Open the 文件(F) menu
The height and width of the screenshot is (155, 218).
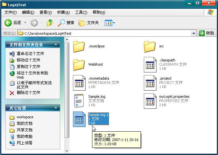point(10,12)
